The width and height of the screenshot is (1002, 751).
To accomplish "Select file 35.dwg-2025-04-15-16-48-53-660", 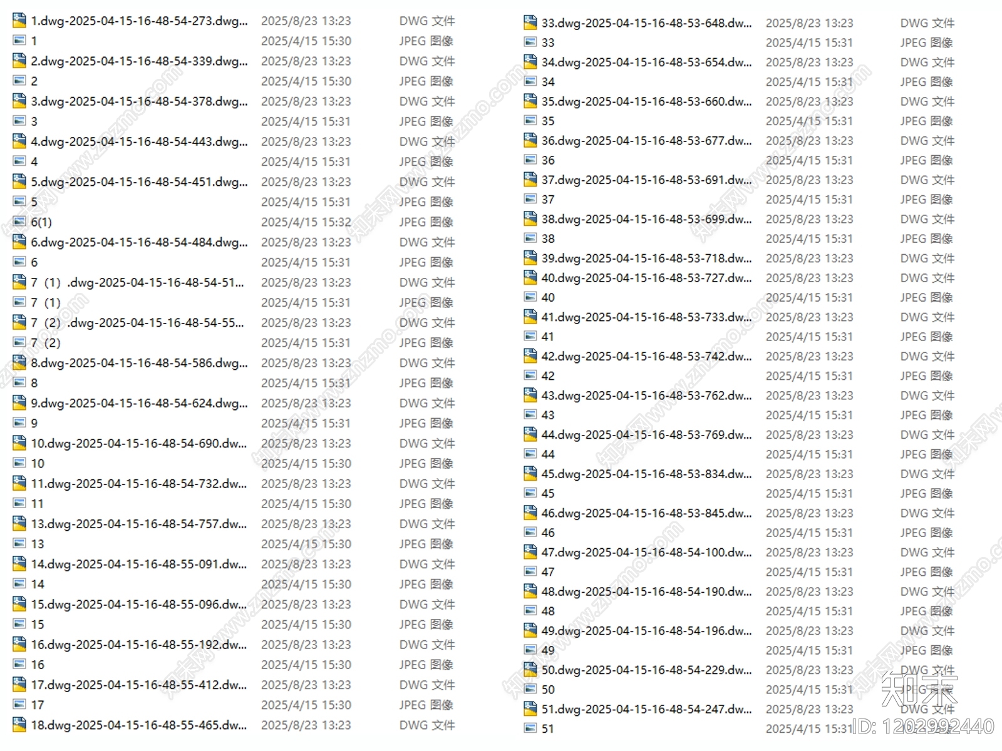I will tap(647, 101).
